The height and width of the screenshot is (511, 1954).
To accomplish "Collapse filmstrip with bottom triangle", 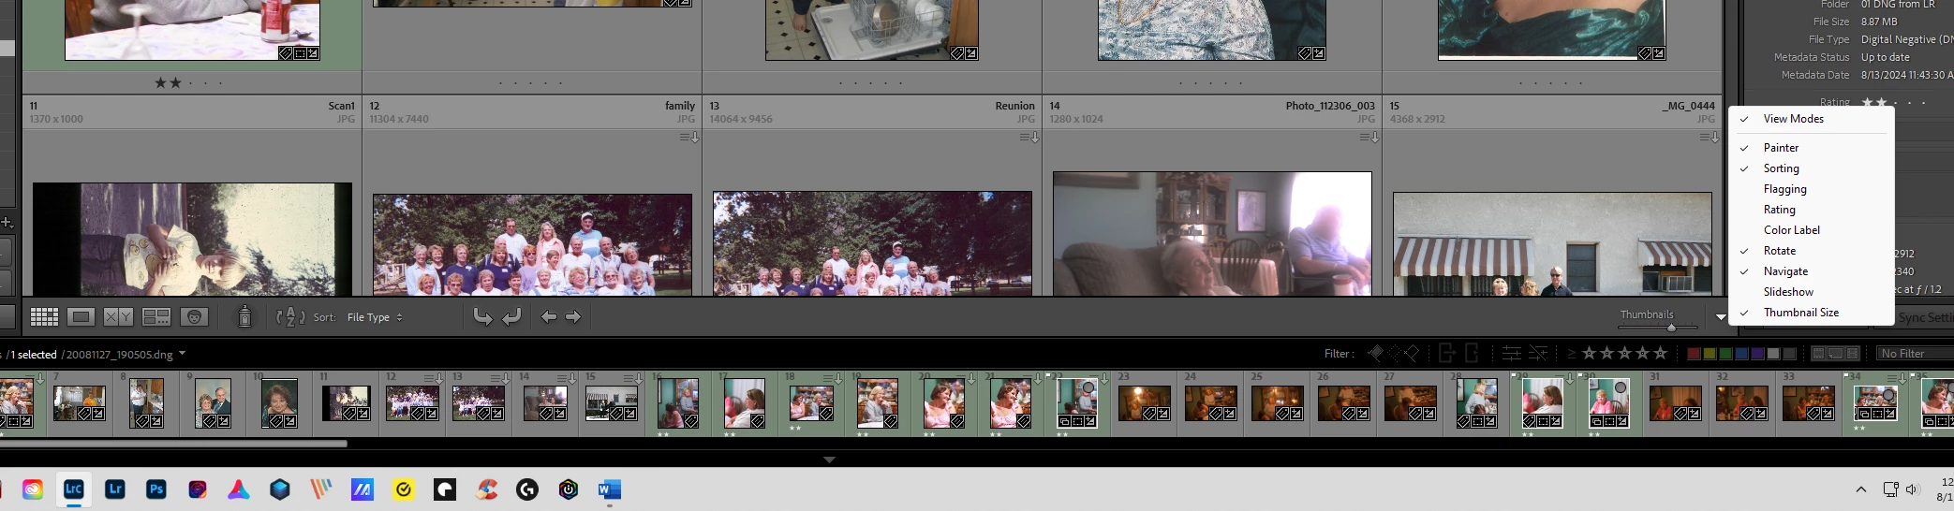I will coord(829,460).
